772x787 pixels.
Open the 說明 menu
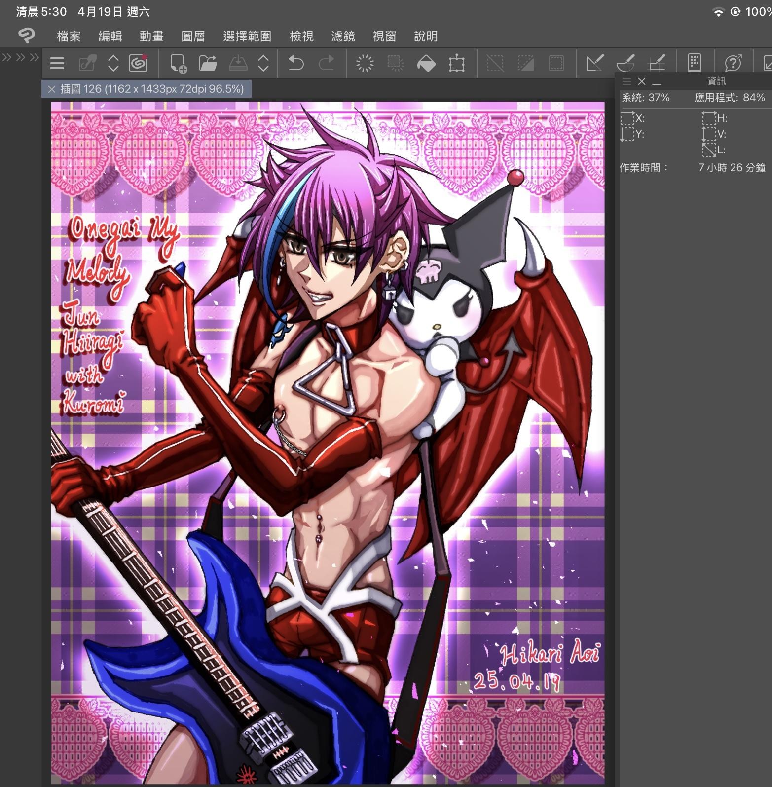(426, 36)
